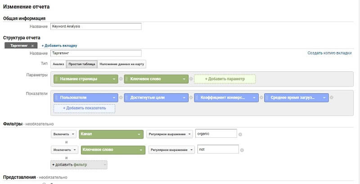The height and width of the screenshot is (184, 360).
Task: Remove the Пользователи metric
Action: (121, 97)
